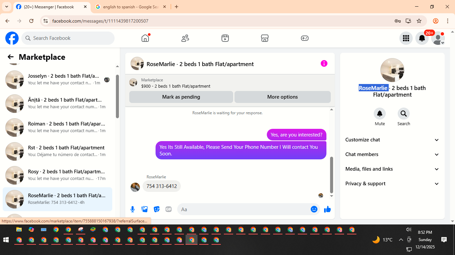Open the Facebook menu grid icon
Image resolution: width=455 pixels, height=255 pixels.
point(406,38)
